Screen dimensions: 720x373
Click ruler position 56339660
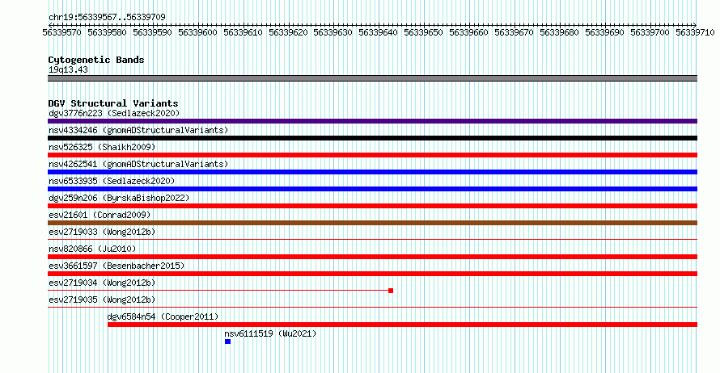click(468, 32)
